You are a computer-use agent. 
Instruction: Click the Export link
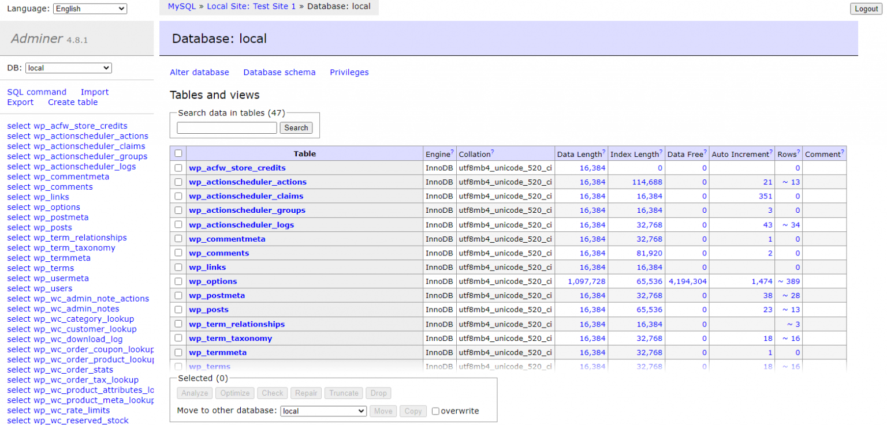[x=20, y=102]
